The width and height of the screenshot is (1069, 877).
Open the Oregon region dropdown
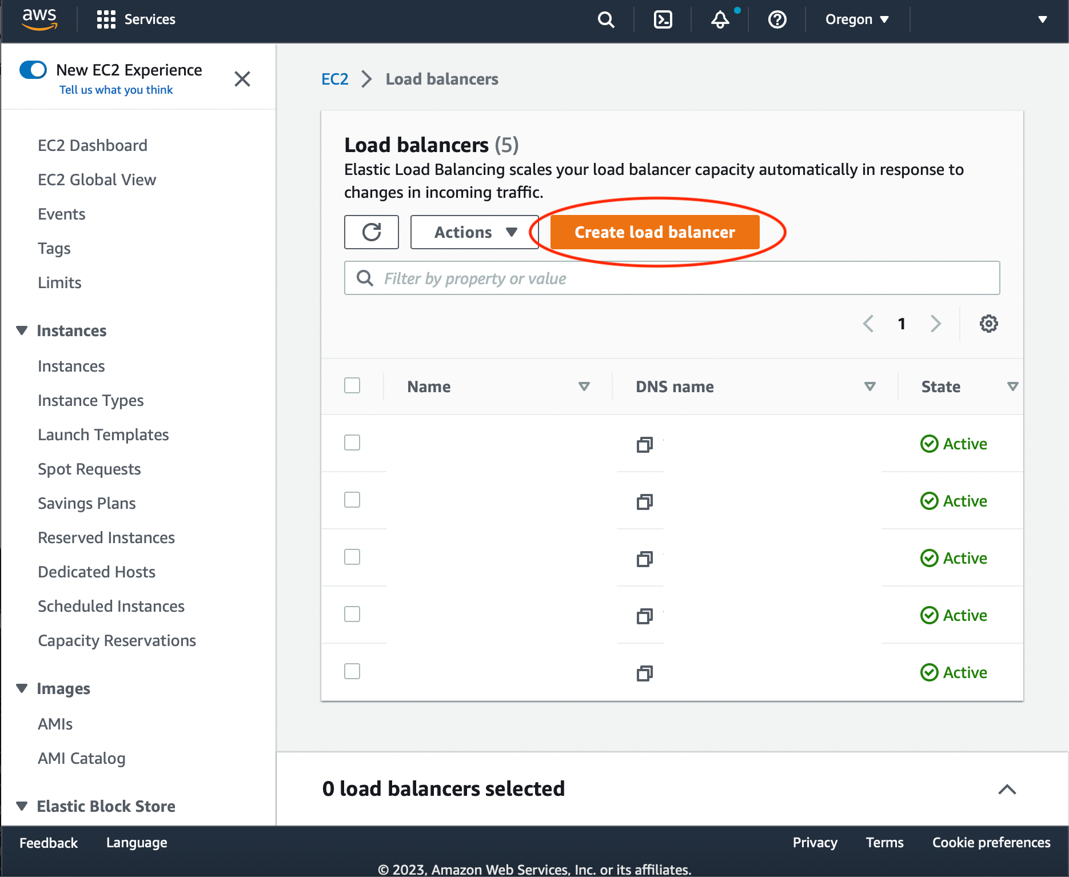[x=857, y=19]
